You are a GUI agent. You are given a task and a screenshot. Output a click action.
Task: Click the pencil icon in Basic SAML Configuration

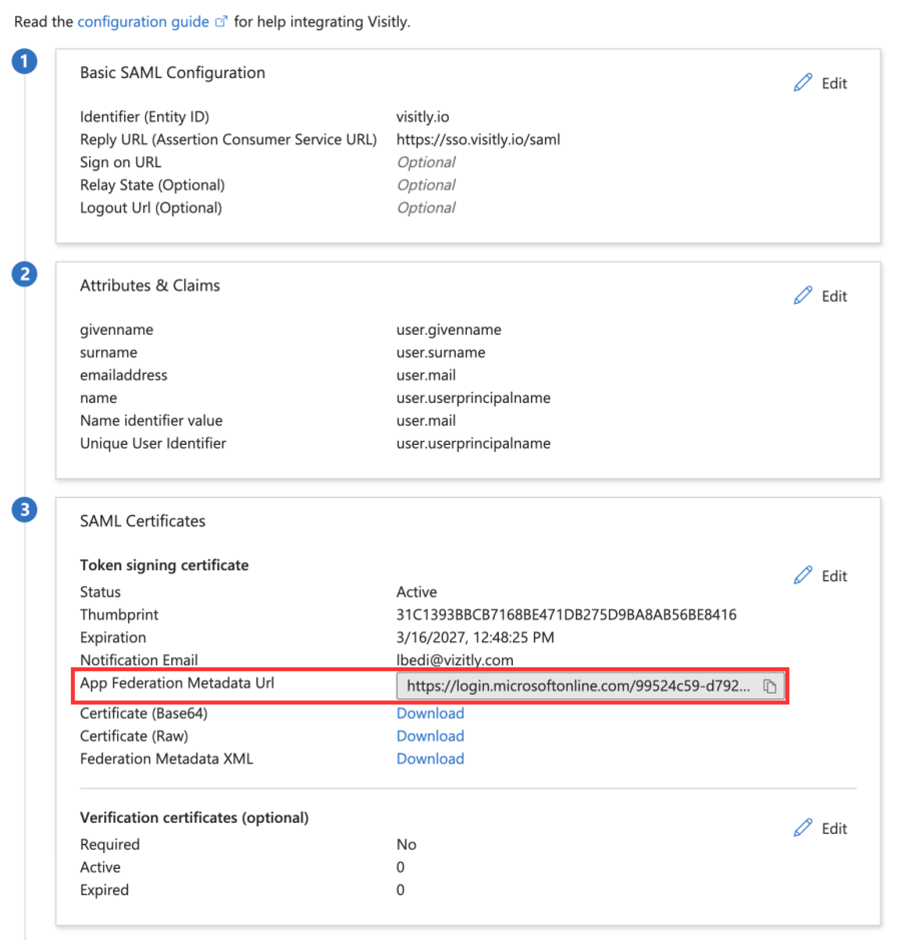803,83
